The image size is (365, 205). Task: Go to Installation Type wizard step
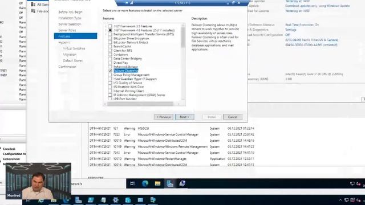click(x=70, y=18)
